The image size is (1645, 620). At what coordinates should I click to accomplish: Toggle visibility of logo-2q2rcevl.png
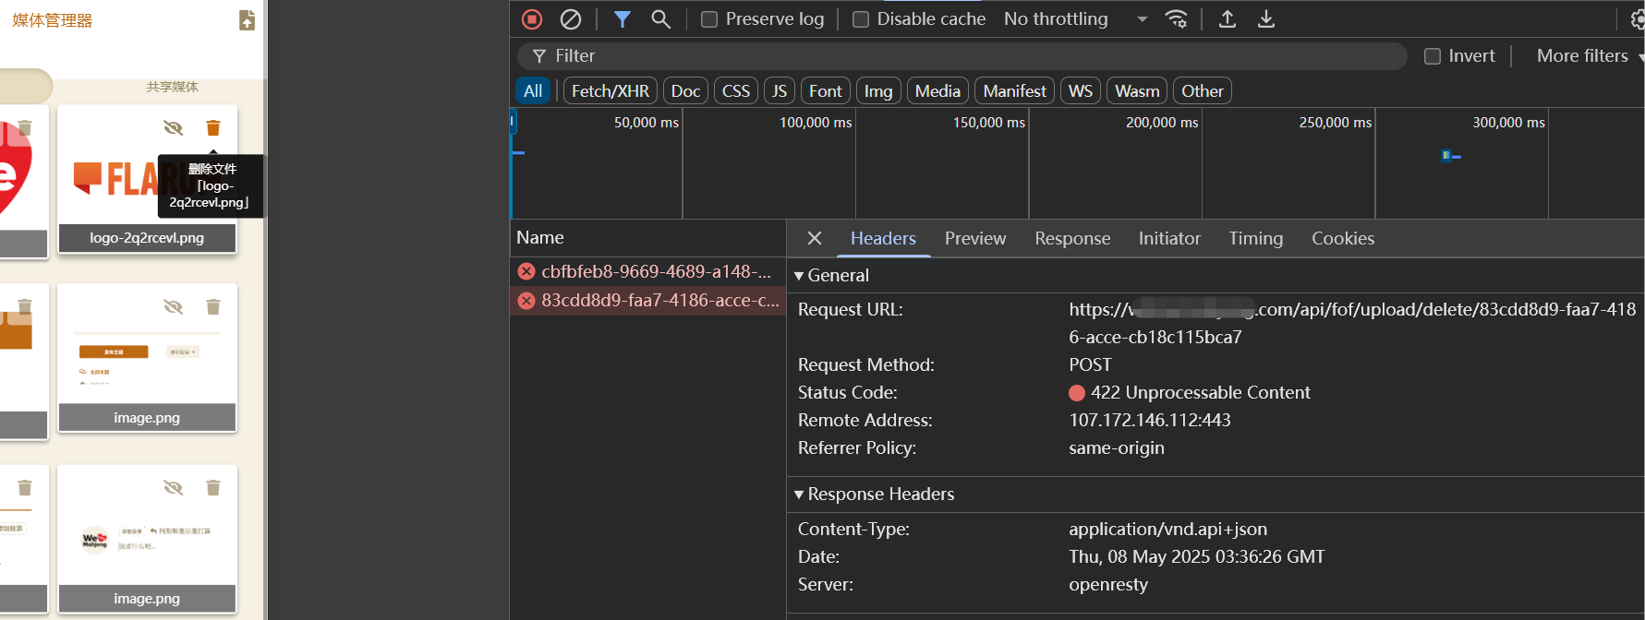173,127
